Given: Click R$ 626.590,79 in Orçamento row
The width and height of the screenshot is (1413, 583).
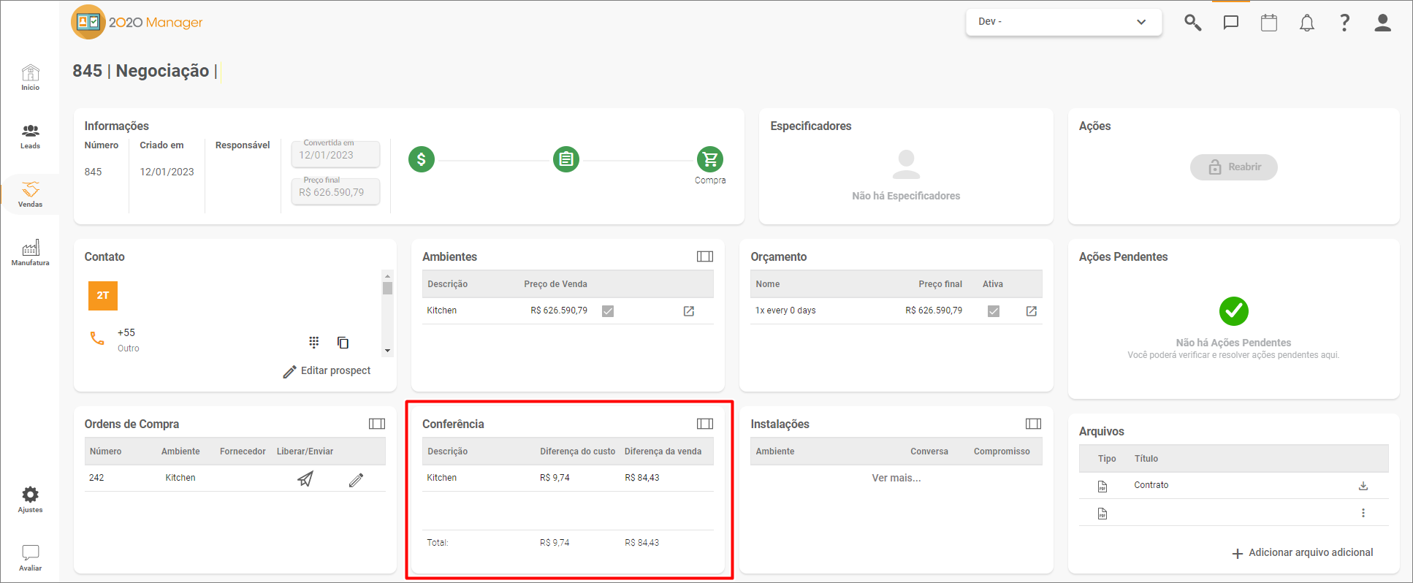Looking at the screenshot, I should coord(934,310).
